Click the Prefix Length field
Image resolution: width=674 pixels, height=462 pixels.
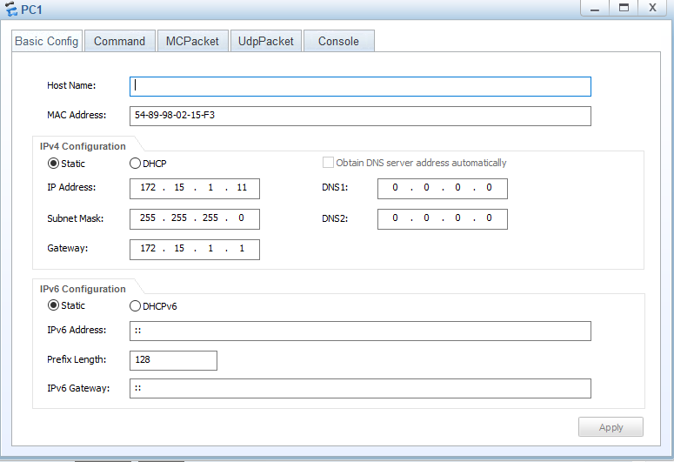click(173, 360)
